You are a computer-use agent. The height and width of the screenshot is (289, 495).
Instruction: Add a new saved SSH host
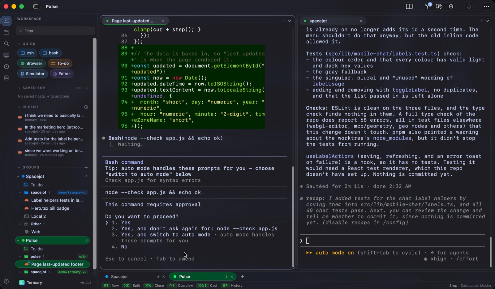pyautogui.click(x=86, y=88)
